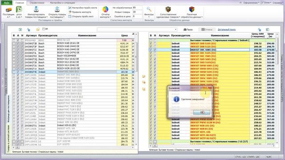The width and height of the screenshot is (285, 160).
Task: Toggle Н checkbox for BOSCH WAS-24442 OE row
Action: click(22, 50)
